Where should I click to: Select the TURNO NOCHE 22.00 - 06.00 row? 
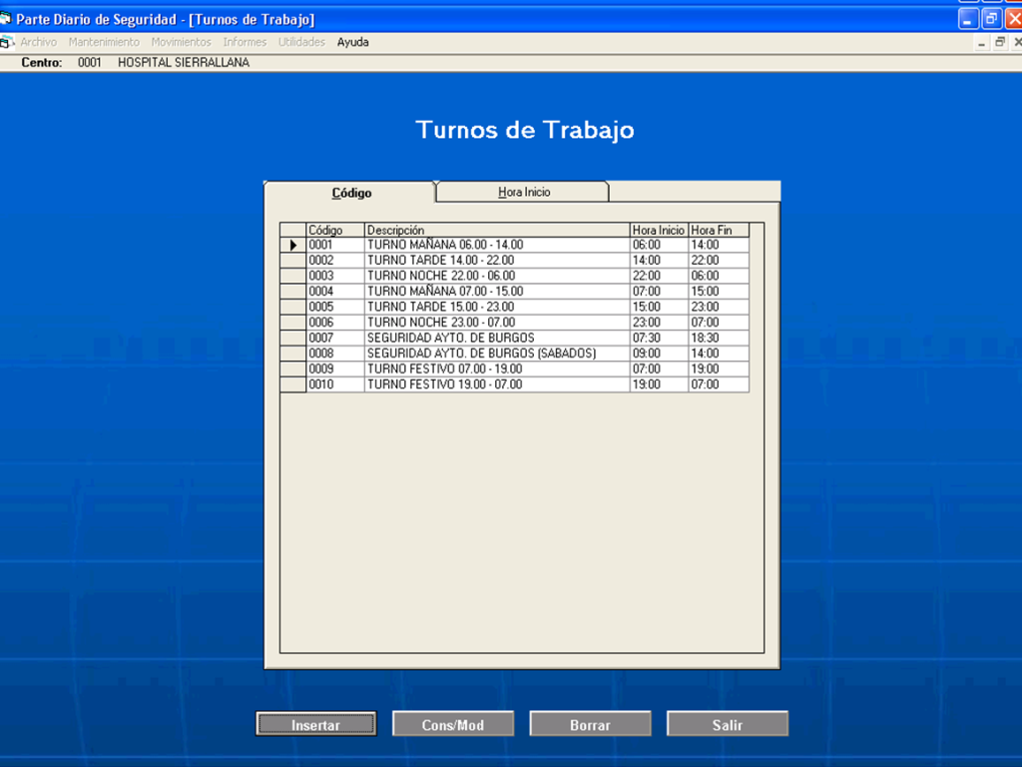pos(497,276)
